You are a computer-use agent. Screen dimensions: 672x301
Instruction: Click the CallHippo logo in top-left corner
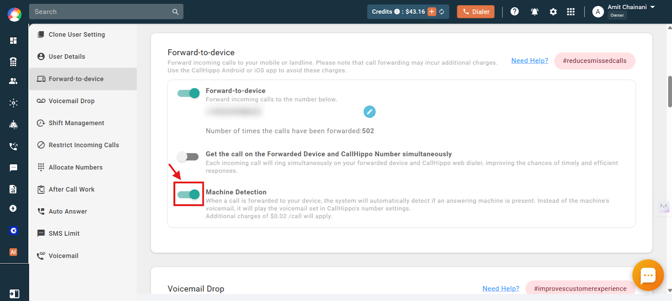pyautogui.click(x=14, y=14)
